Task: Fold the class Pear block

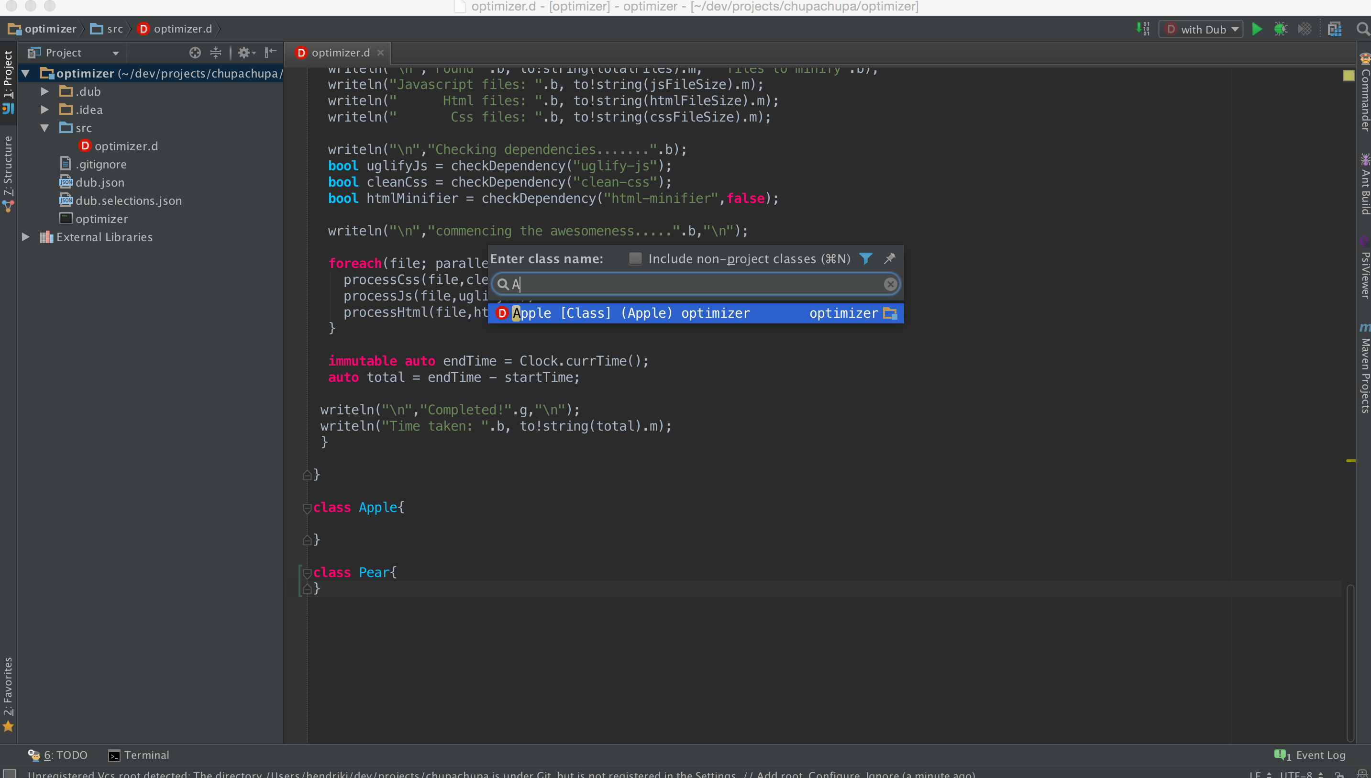Action: click(307, 573)
